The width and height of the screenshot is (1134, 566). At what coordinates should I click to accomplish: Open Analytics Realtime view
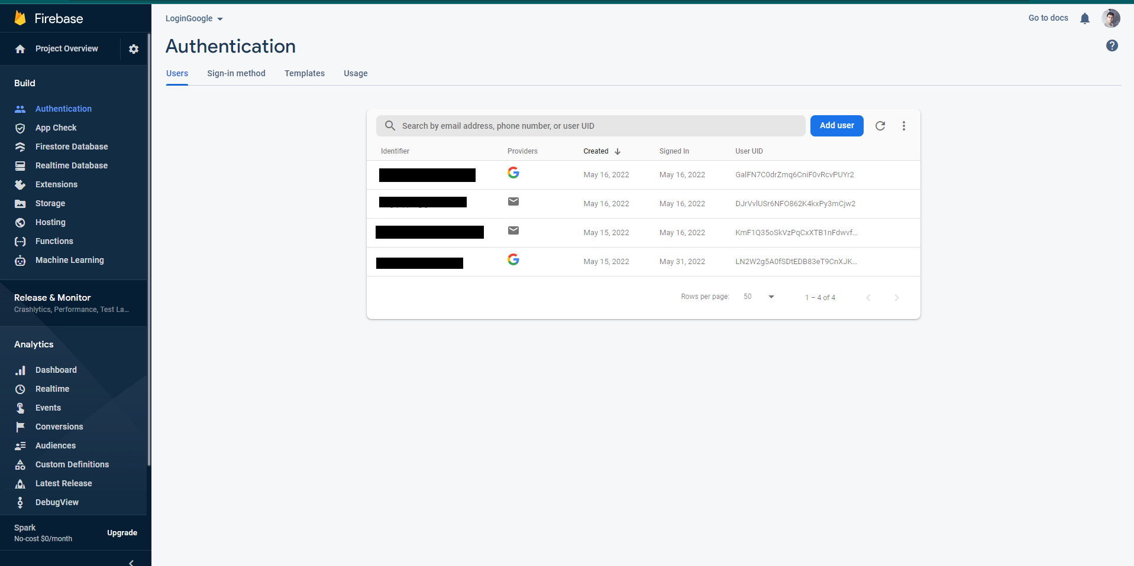[52, 389]
